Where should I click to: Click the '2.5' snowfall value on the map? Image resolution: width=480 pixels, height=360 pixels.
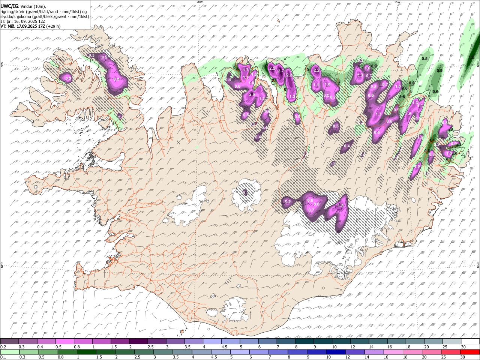(272, 69)
